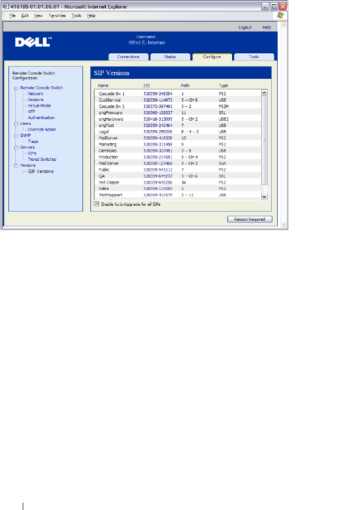Switch to the Status tab
This screenshot has height=510, width=339.
170,57
